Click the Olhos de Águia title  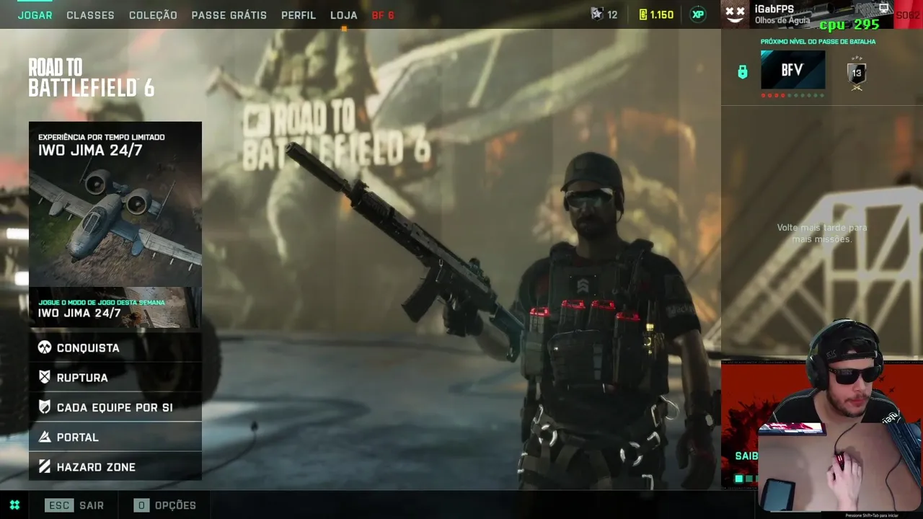(782, 20)
